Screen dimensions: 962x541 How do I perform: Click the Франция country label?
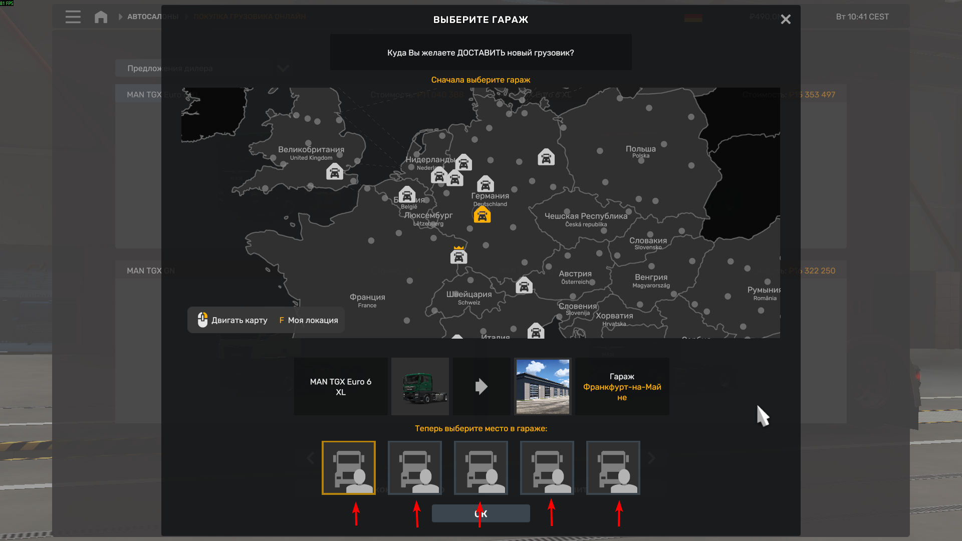(367, 297)
